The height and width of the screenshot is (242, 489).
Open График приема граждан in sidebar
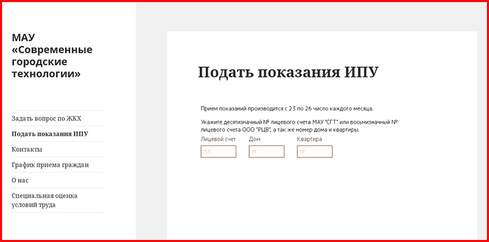click(50, 165)
